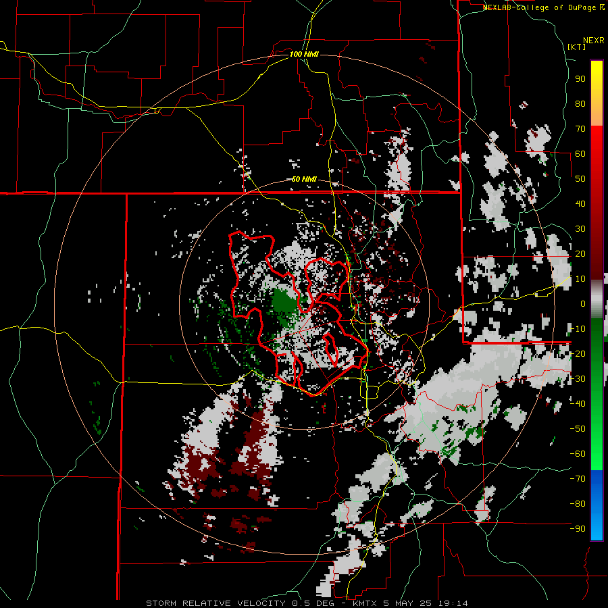Click the -10 knot scale label

[578, 329]
